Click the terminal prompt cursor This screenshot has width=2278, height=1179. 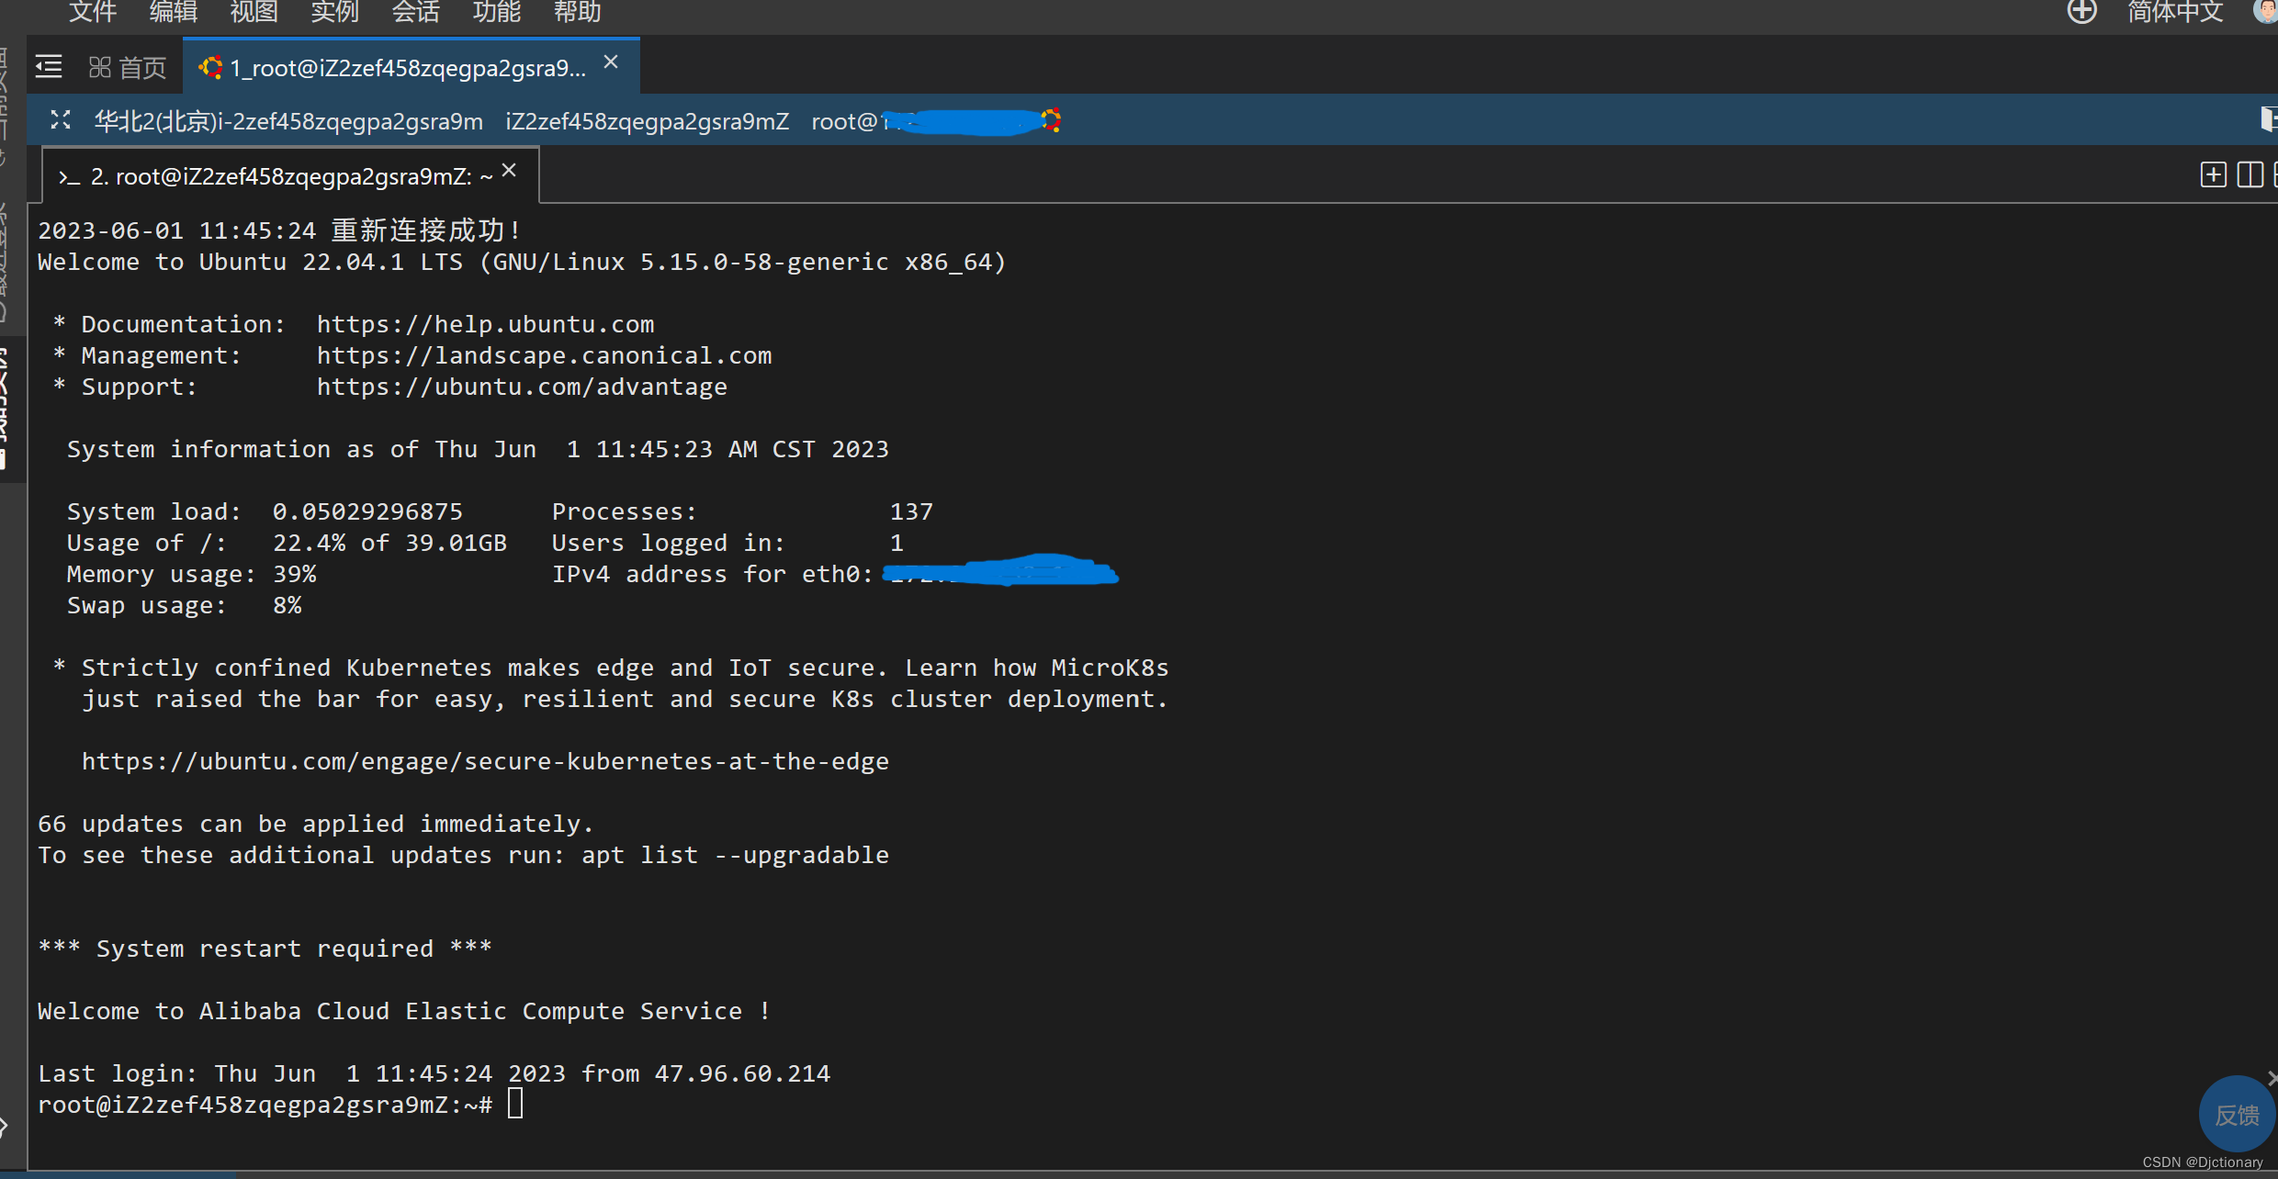(515, 1104)
